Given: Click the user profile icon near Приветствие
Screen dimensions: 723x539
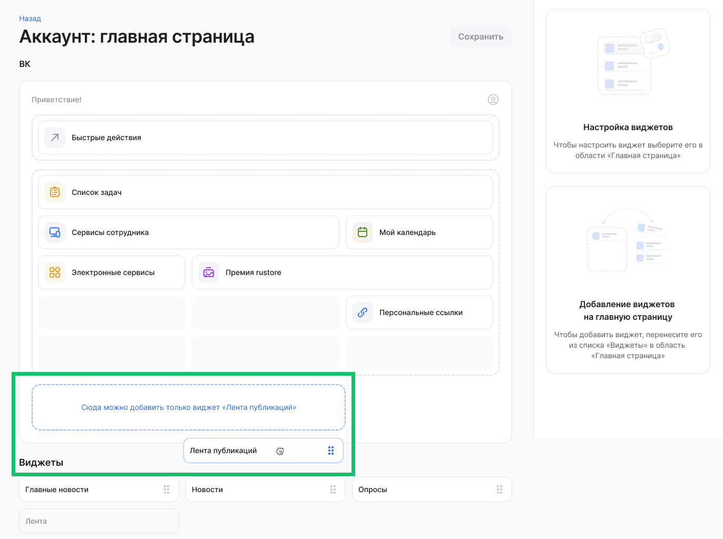Looking at the screenshot, I should pyautogui.click(x=493, y=99).
